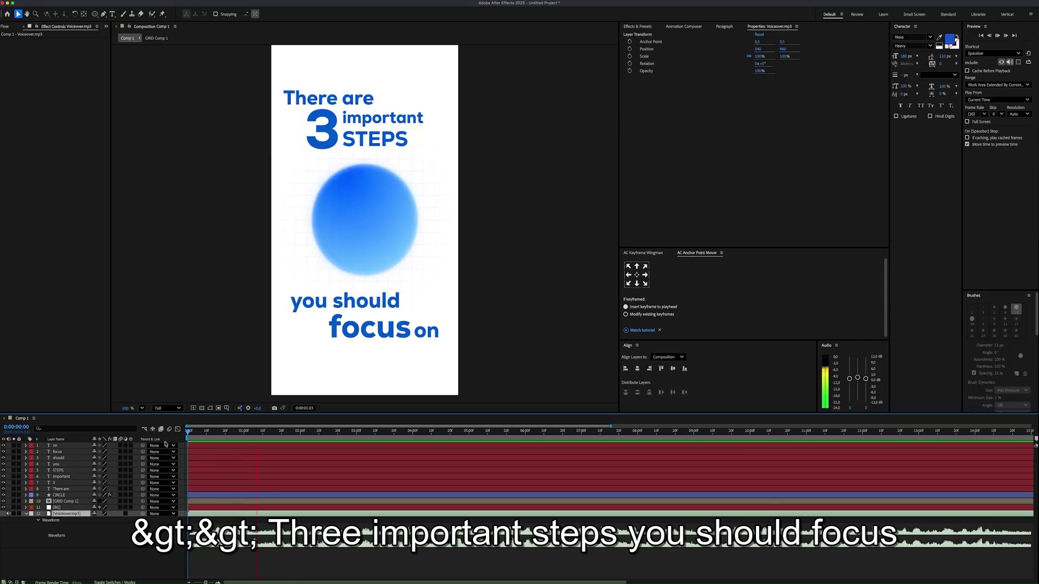The image size is (1039, 584).
Task: Click the First Frame button in Preview panel
Action: pos(981,36)
